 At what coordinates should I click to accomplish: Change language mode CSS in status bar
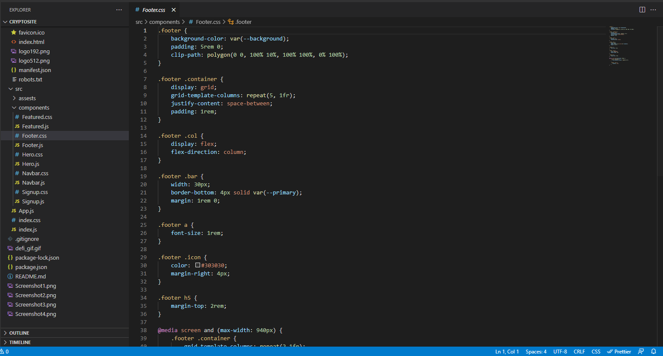[x=596, y=352]
